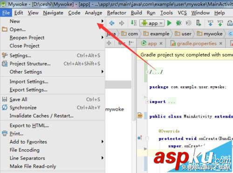Click the green Run button icon

[x=169, y=23]
